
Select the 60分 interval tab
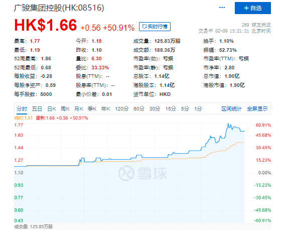(139, 109)
